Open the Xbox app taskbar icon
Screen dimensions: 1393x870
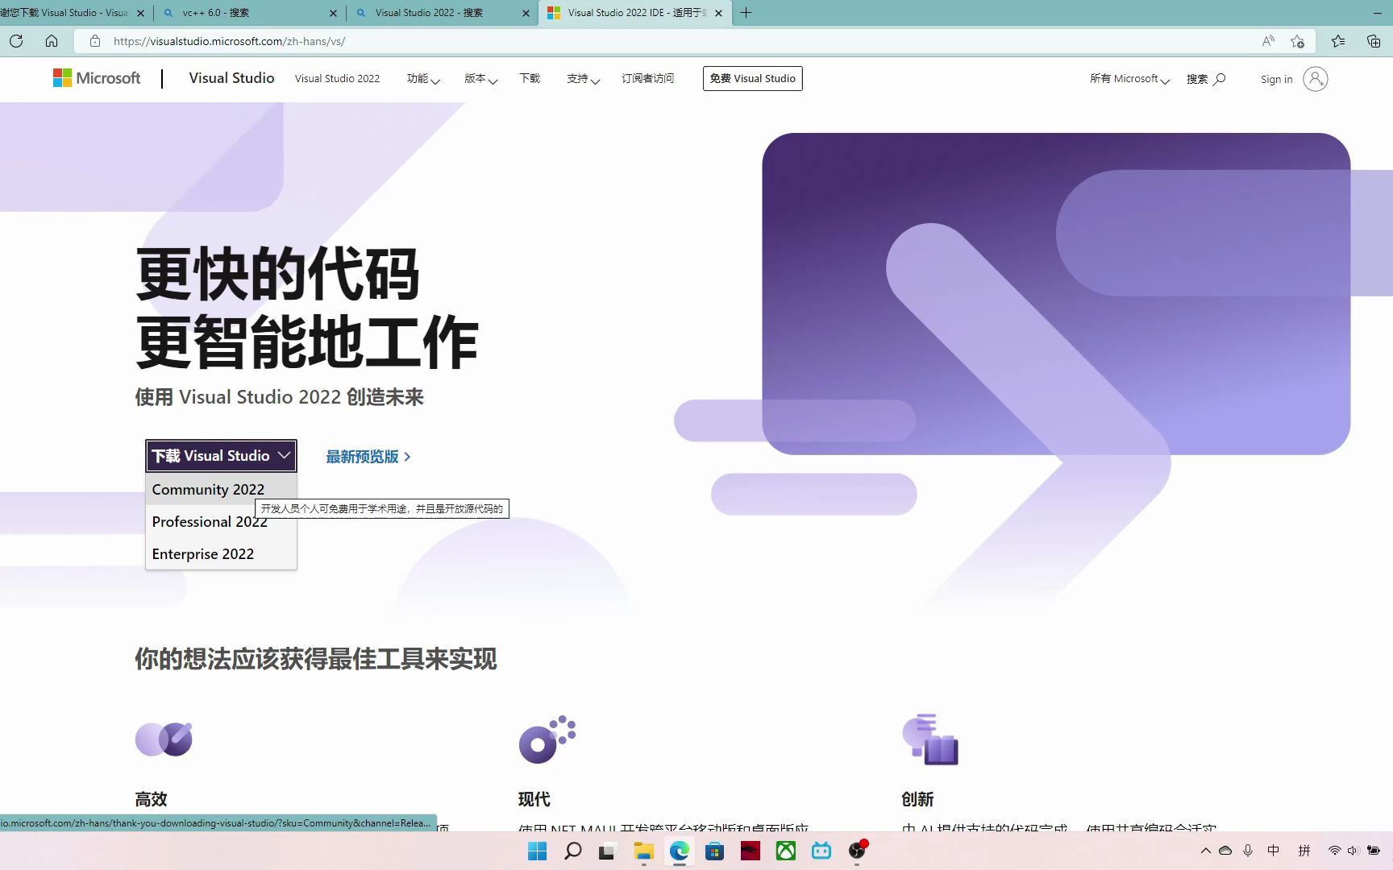pyautogui.click(x=785, y=851)
